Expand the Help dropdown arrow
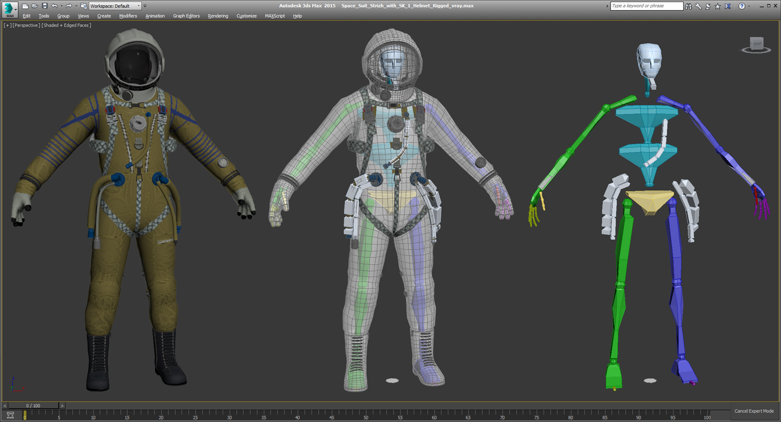The height and width of the screenshot is (422, 781). (749, 6)
